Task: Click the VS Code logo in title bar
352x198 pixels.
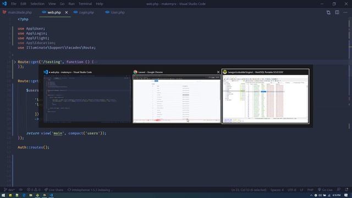Action: (x=4, y=4)
